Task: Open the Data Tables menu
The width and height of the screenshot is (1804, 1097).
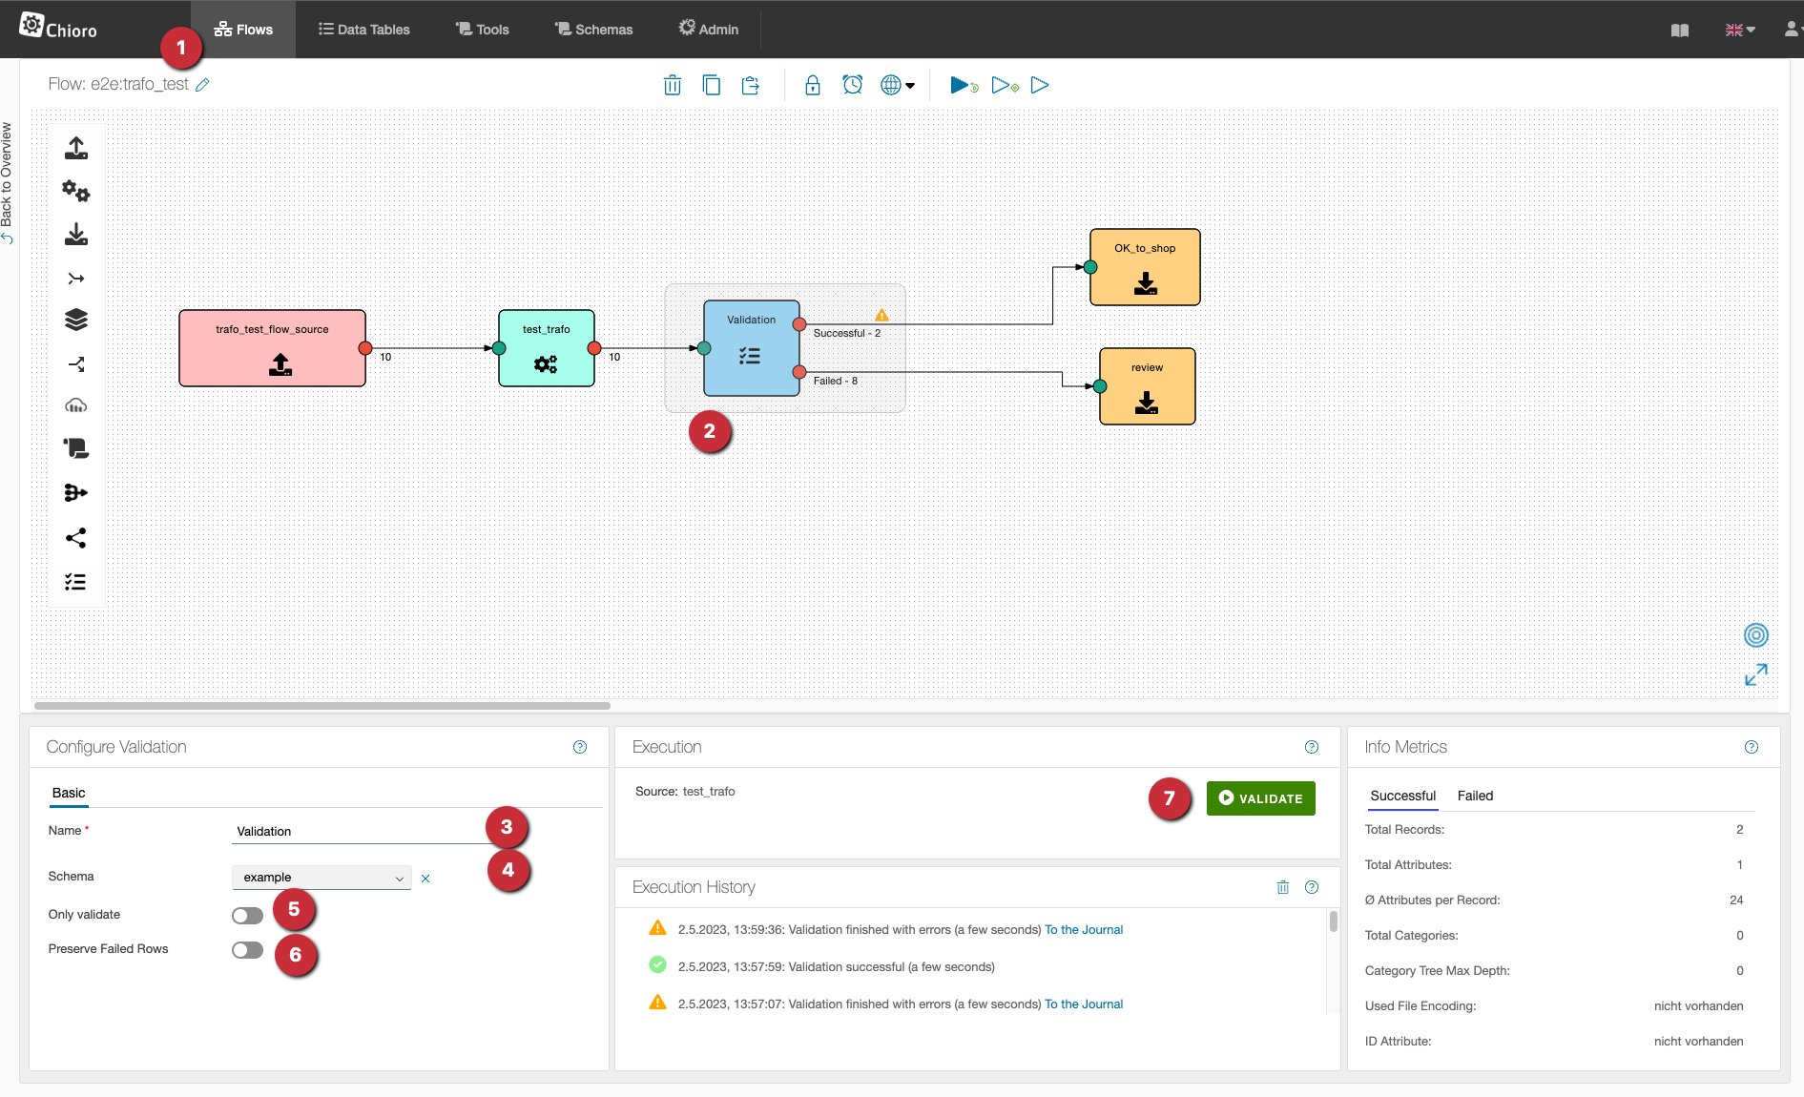Action: pyautogui.click(x=364, y=30)
